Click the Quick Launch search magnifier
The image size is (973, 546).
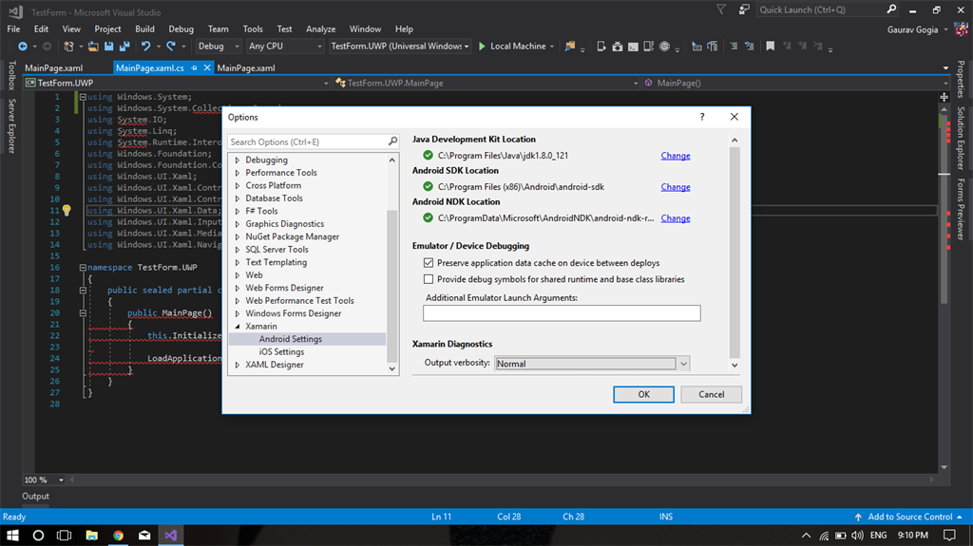click(891, 9)
